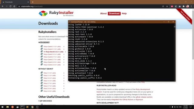
Task: Open Chrome from the taskbar
Action: point(32,107)
